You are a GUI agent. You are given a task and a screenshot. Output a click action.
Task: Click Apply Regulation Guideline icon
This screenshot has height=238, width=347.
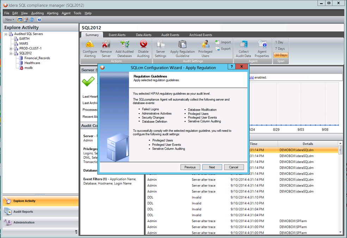coord(182,45)
